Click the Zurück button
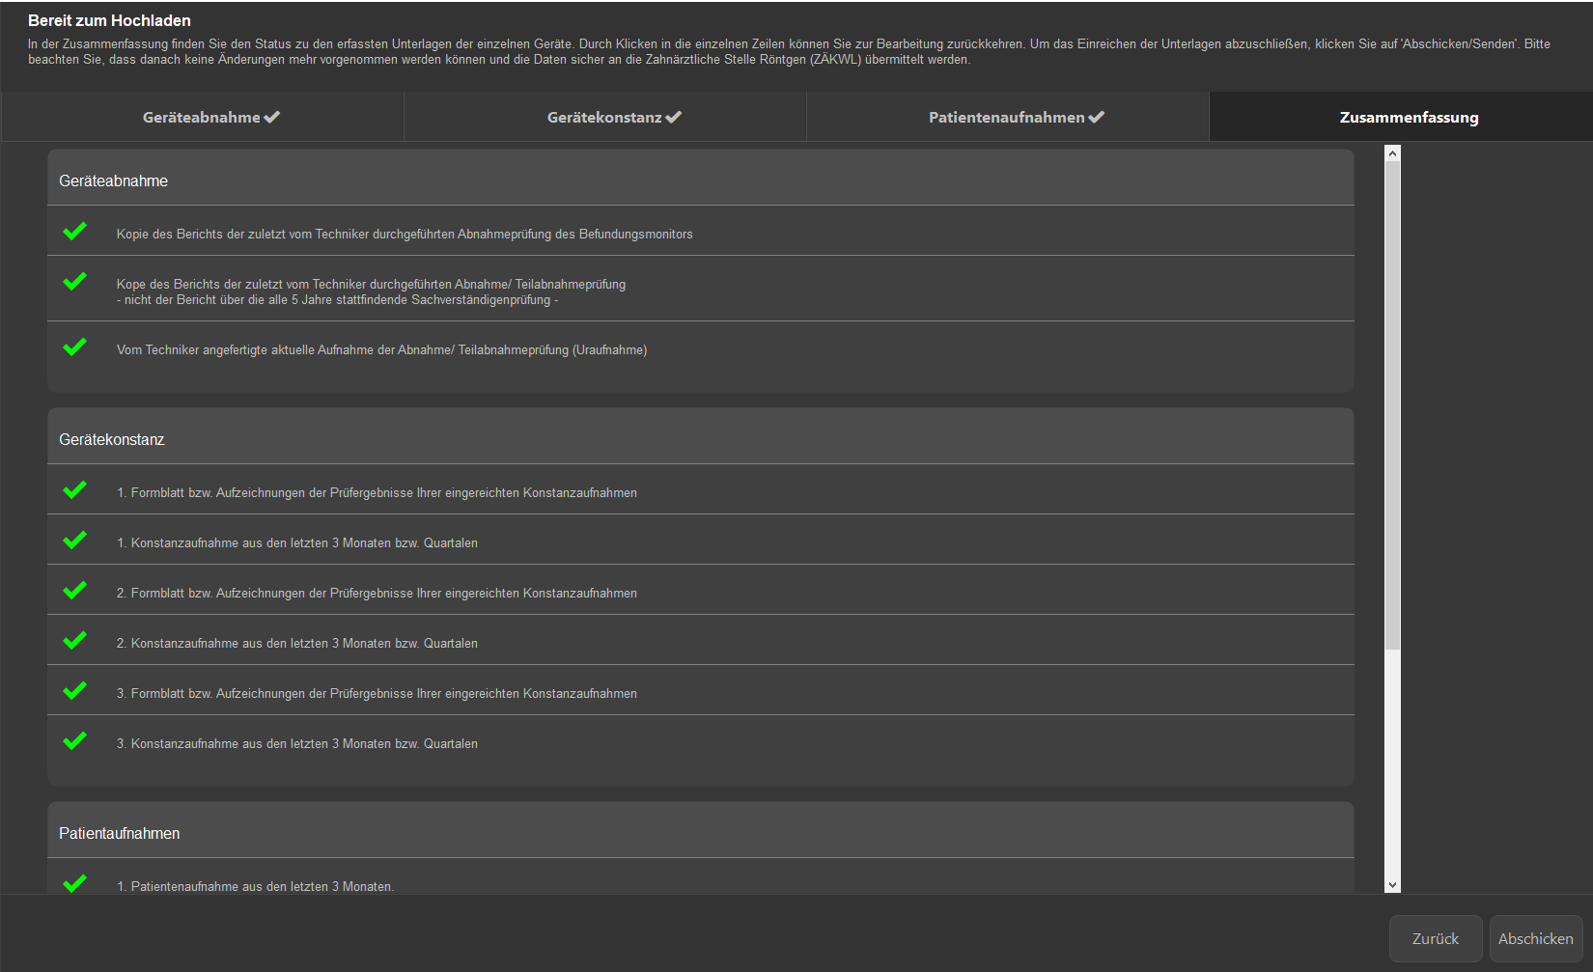Image resolution: width=1593 pixels, height=972 pixels. pyautogui.click(x=1435, y=938)
